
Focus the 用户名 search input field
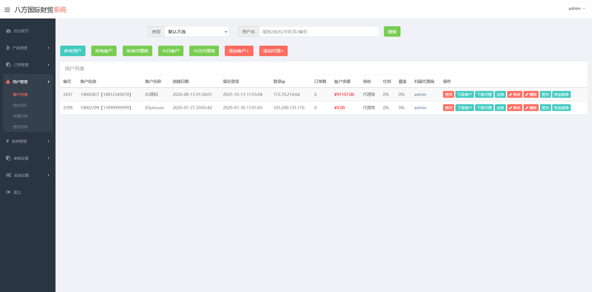pyautogui.click(x=319, y=32)
